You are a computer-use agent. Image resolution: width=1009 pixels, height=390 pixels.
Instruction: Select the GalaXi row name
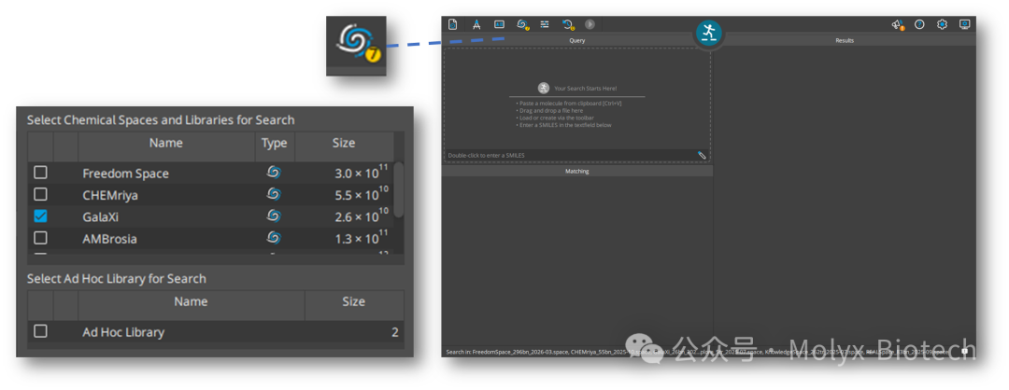point(100,216)
